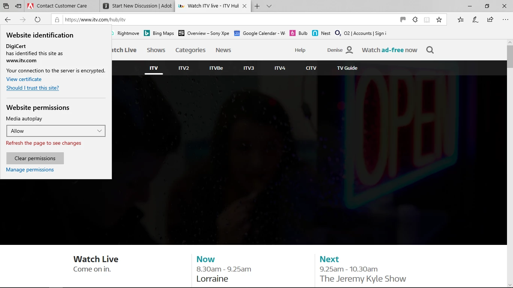The image size is (513, 288).
Task: Open Categories in ITV navigation
Action: click(190, 50)
